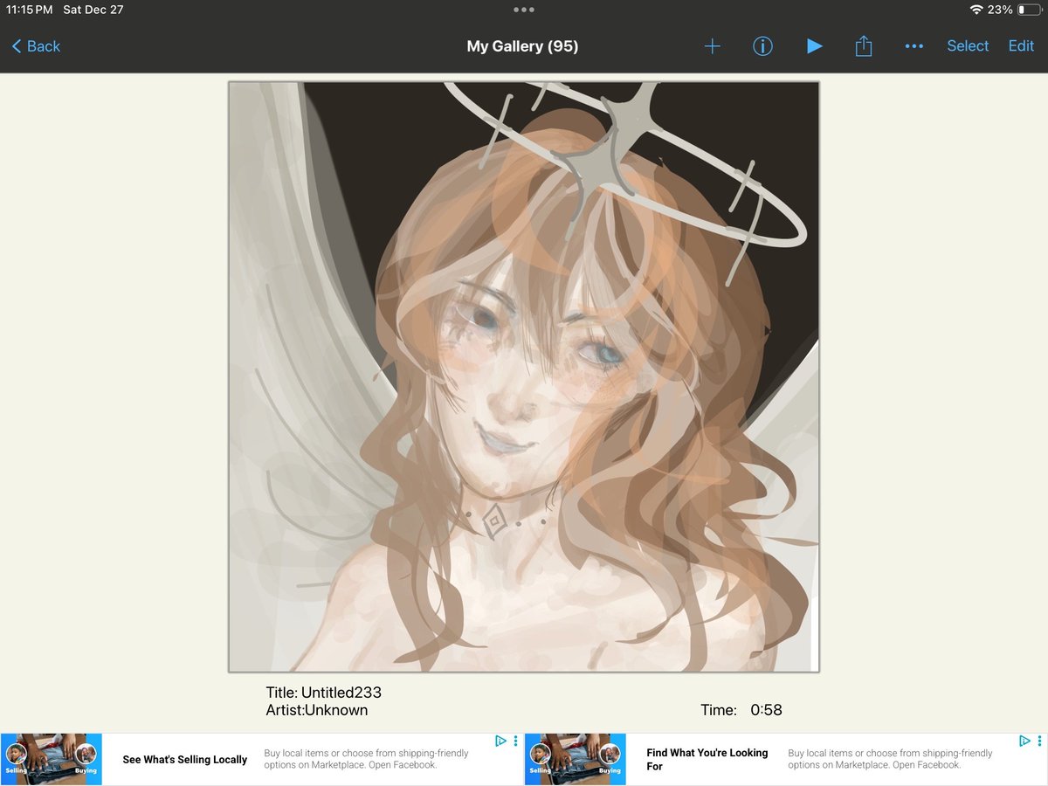Tap the Artist:Unknown label
1048x786 pixels.
tap(317, 710)
